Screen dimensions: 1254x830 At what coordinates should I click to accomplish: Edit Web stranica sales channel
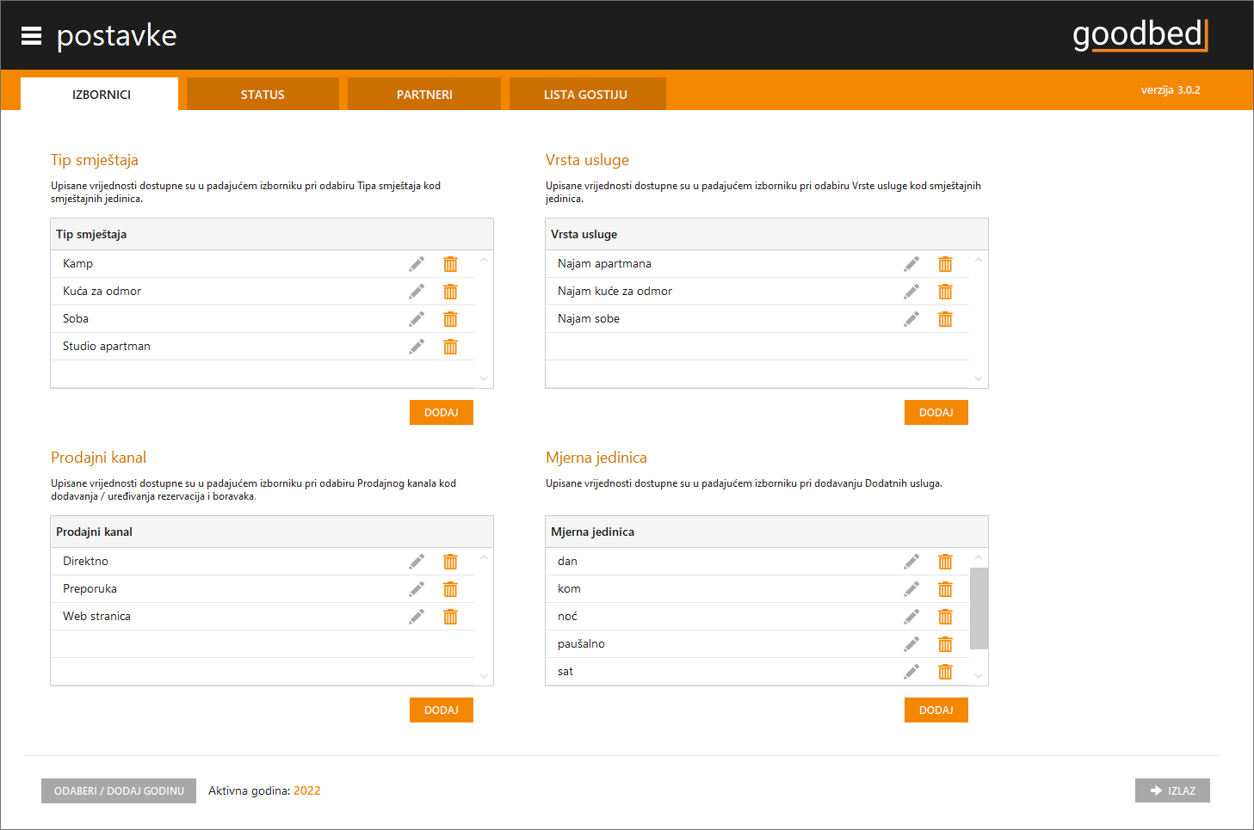coord(417,617)
